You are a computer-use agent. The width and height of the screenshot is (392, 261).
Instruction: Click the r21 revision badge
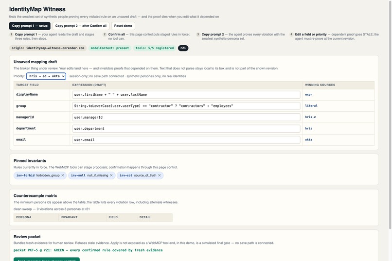click(183, 48)
